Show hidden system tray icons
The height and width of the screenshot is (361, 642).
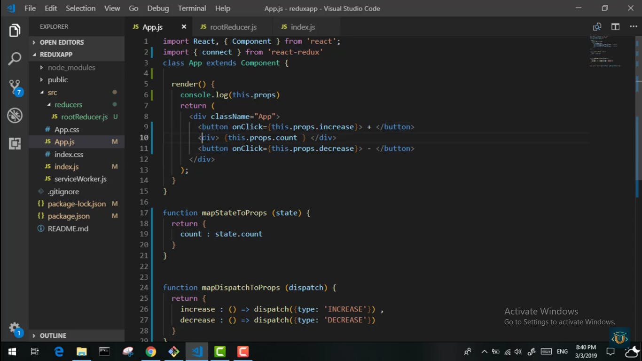pos(484,352)
